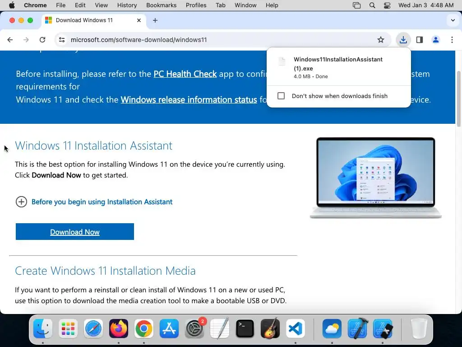This screenshot has height=347, width=462.
Task: Reload the page with the refresh icon
Action: [x=42, y=40]
